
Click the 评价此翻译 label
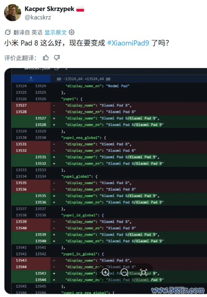pyautogui.click(x=20, y=58)
